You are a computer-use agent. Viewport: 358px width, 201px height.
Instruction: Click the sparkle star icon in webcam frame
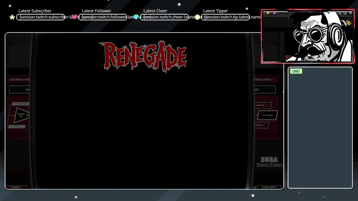click(x=345, y=13)
